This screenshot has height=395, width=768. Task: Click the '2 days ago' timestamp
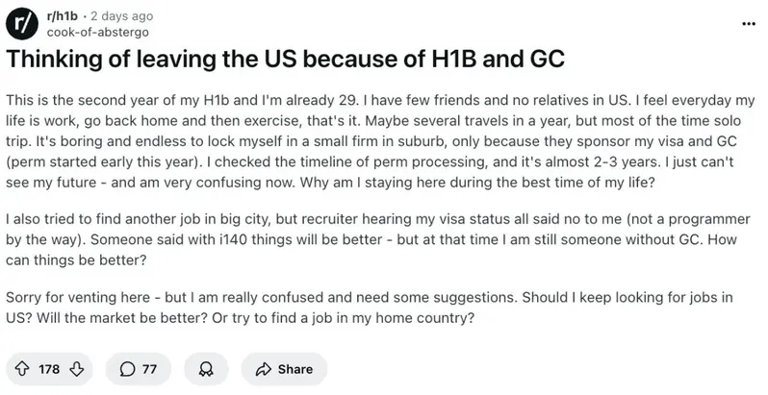click(x=127, y=14)
